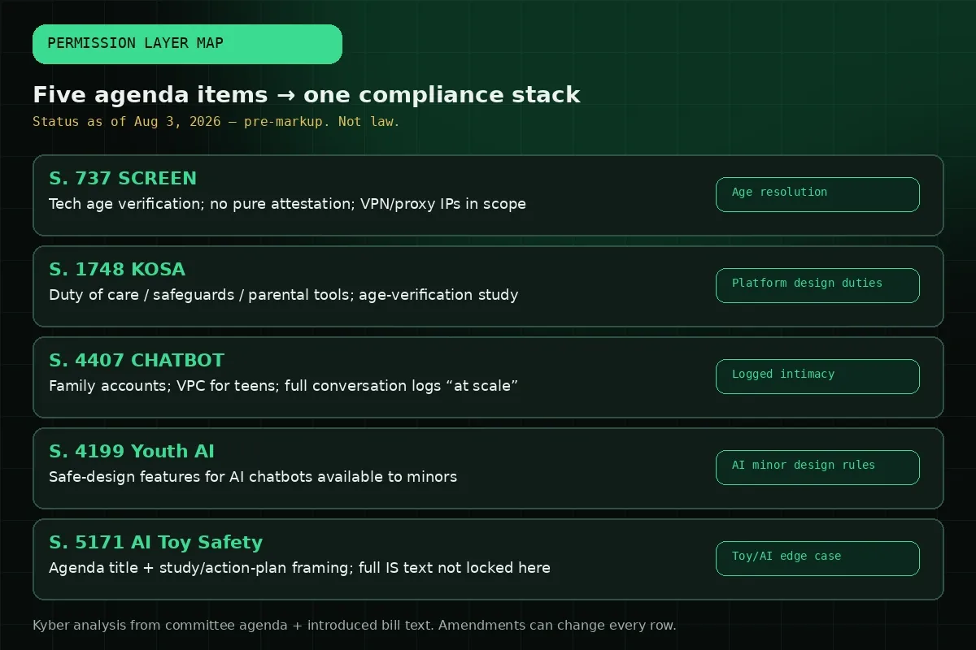Viewport: 976px width, 650px height.
Task: Click the PERMISSION LAYER MAP badge
Action: 187,44
